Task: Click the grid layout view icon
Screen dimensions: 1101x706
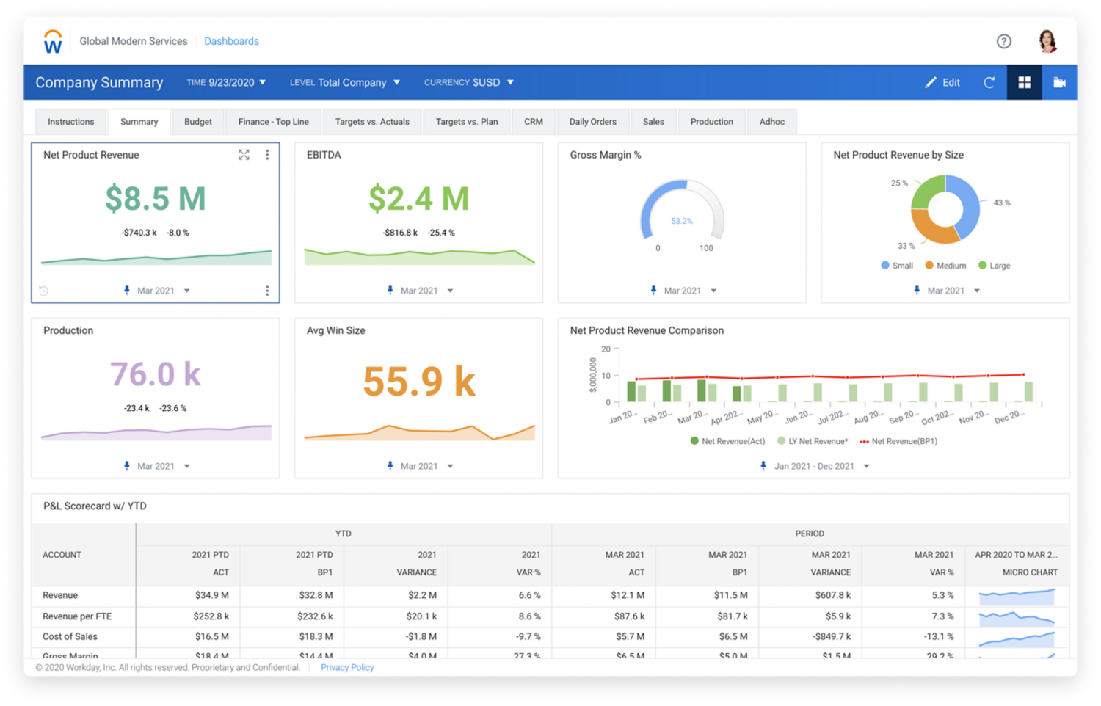Action: tap(1024, 82)
